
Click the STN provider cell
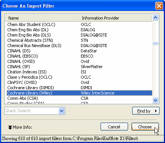point(84,40)
